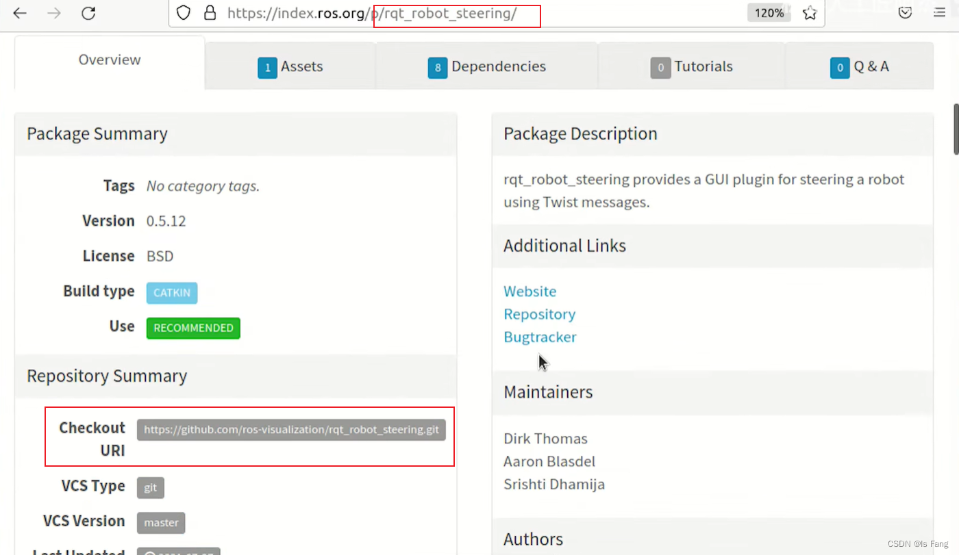This screenshot has height=555, width=959.
Task: Select maintainer name Aaron Blasdel
Action: click(549, 461)
